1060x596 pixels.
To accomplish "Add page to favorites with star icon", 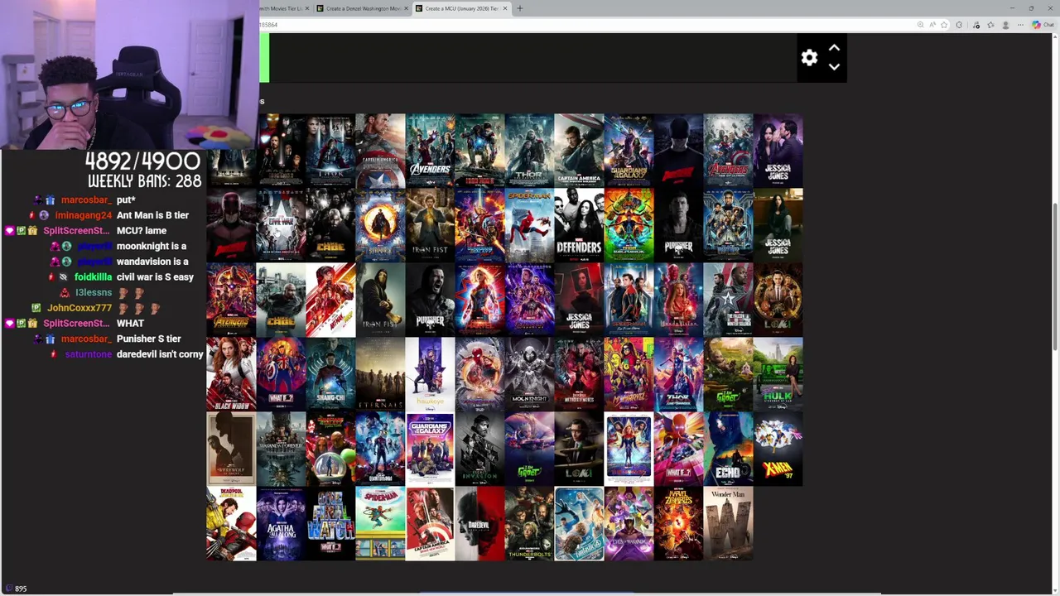I will [x=943, y=25].
